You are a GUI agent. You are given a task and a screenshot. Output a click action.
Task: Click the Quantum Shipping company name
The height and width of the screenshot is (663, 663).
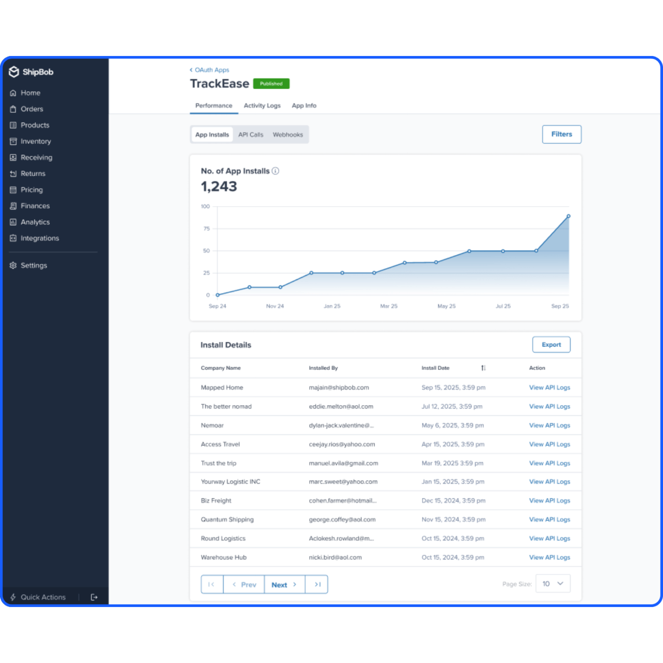(x=227, y=520)
